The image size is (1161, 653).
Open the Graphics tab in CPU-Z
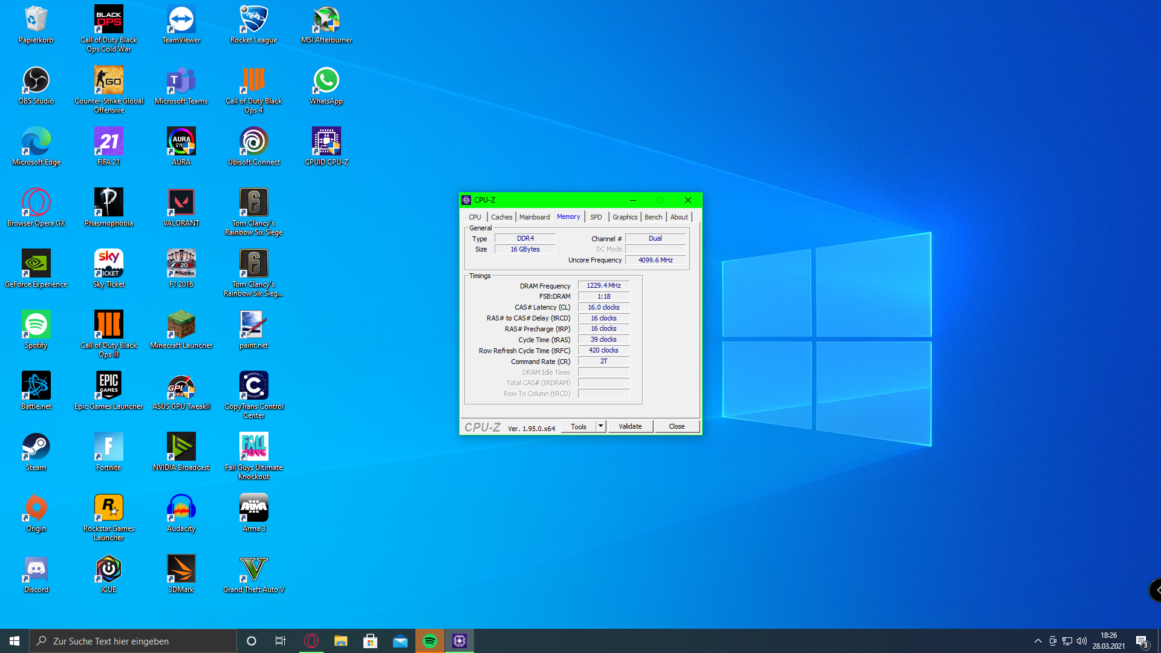point(625,217)
